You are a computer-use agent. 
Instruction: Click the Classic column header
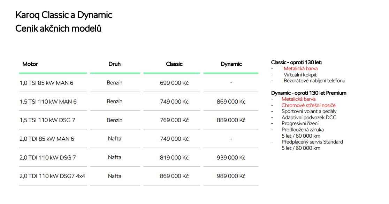pyautogui.click(x=174, y=64)
